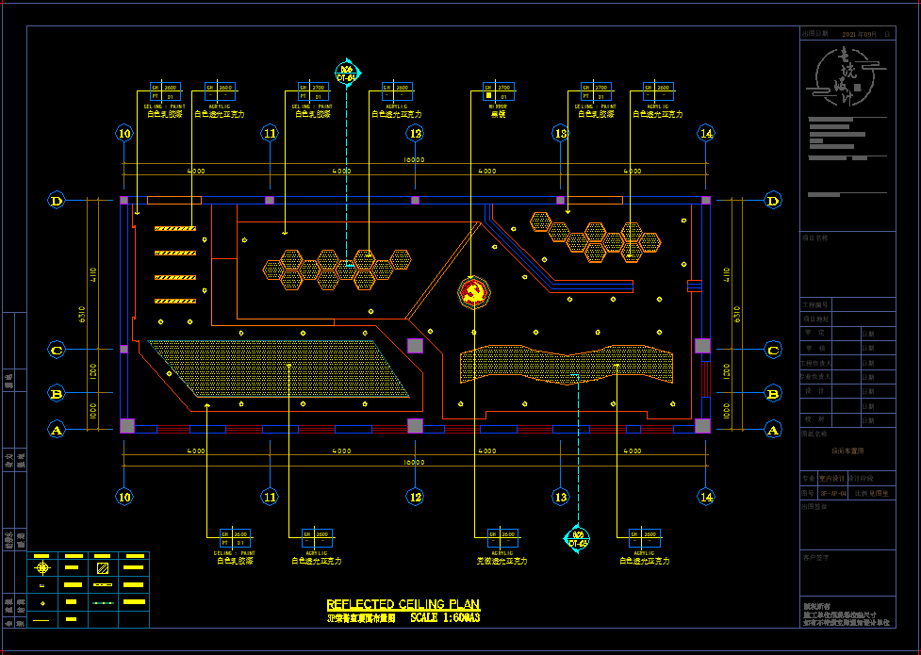Click grid bubble 13 above the plan
Viewport: 921px width, 655px height.
(561, 133)
